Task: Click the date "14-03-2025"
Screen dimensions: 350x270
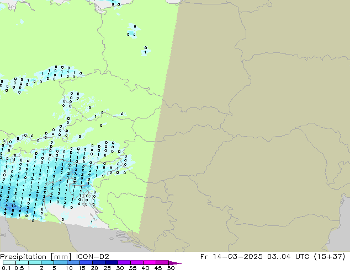Action: click(237, 257)
